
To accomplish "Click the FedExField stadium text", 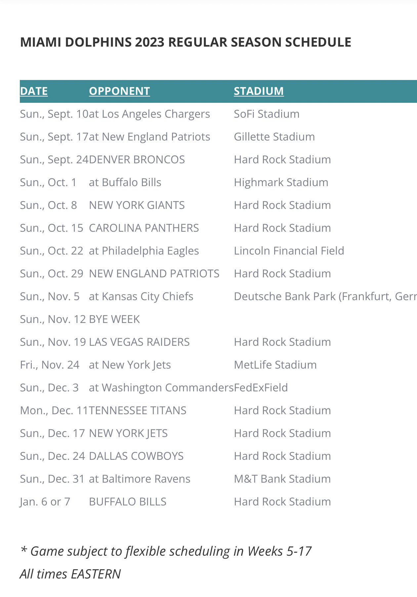I will (x=261, y=388).
